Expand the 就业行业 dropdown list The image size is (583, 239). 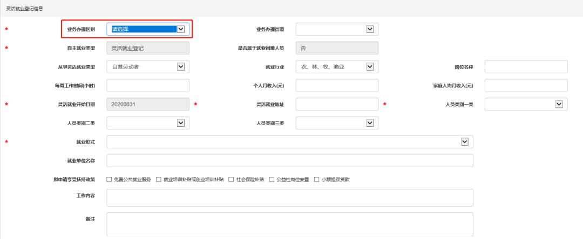337,67
